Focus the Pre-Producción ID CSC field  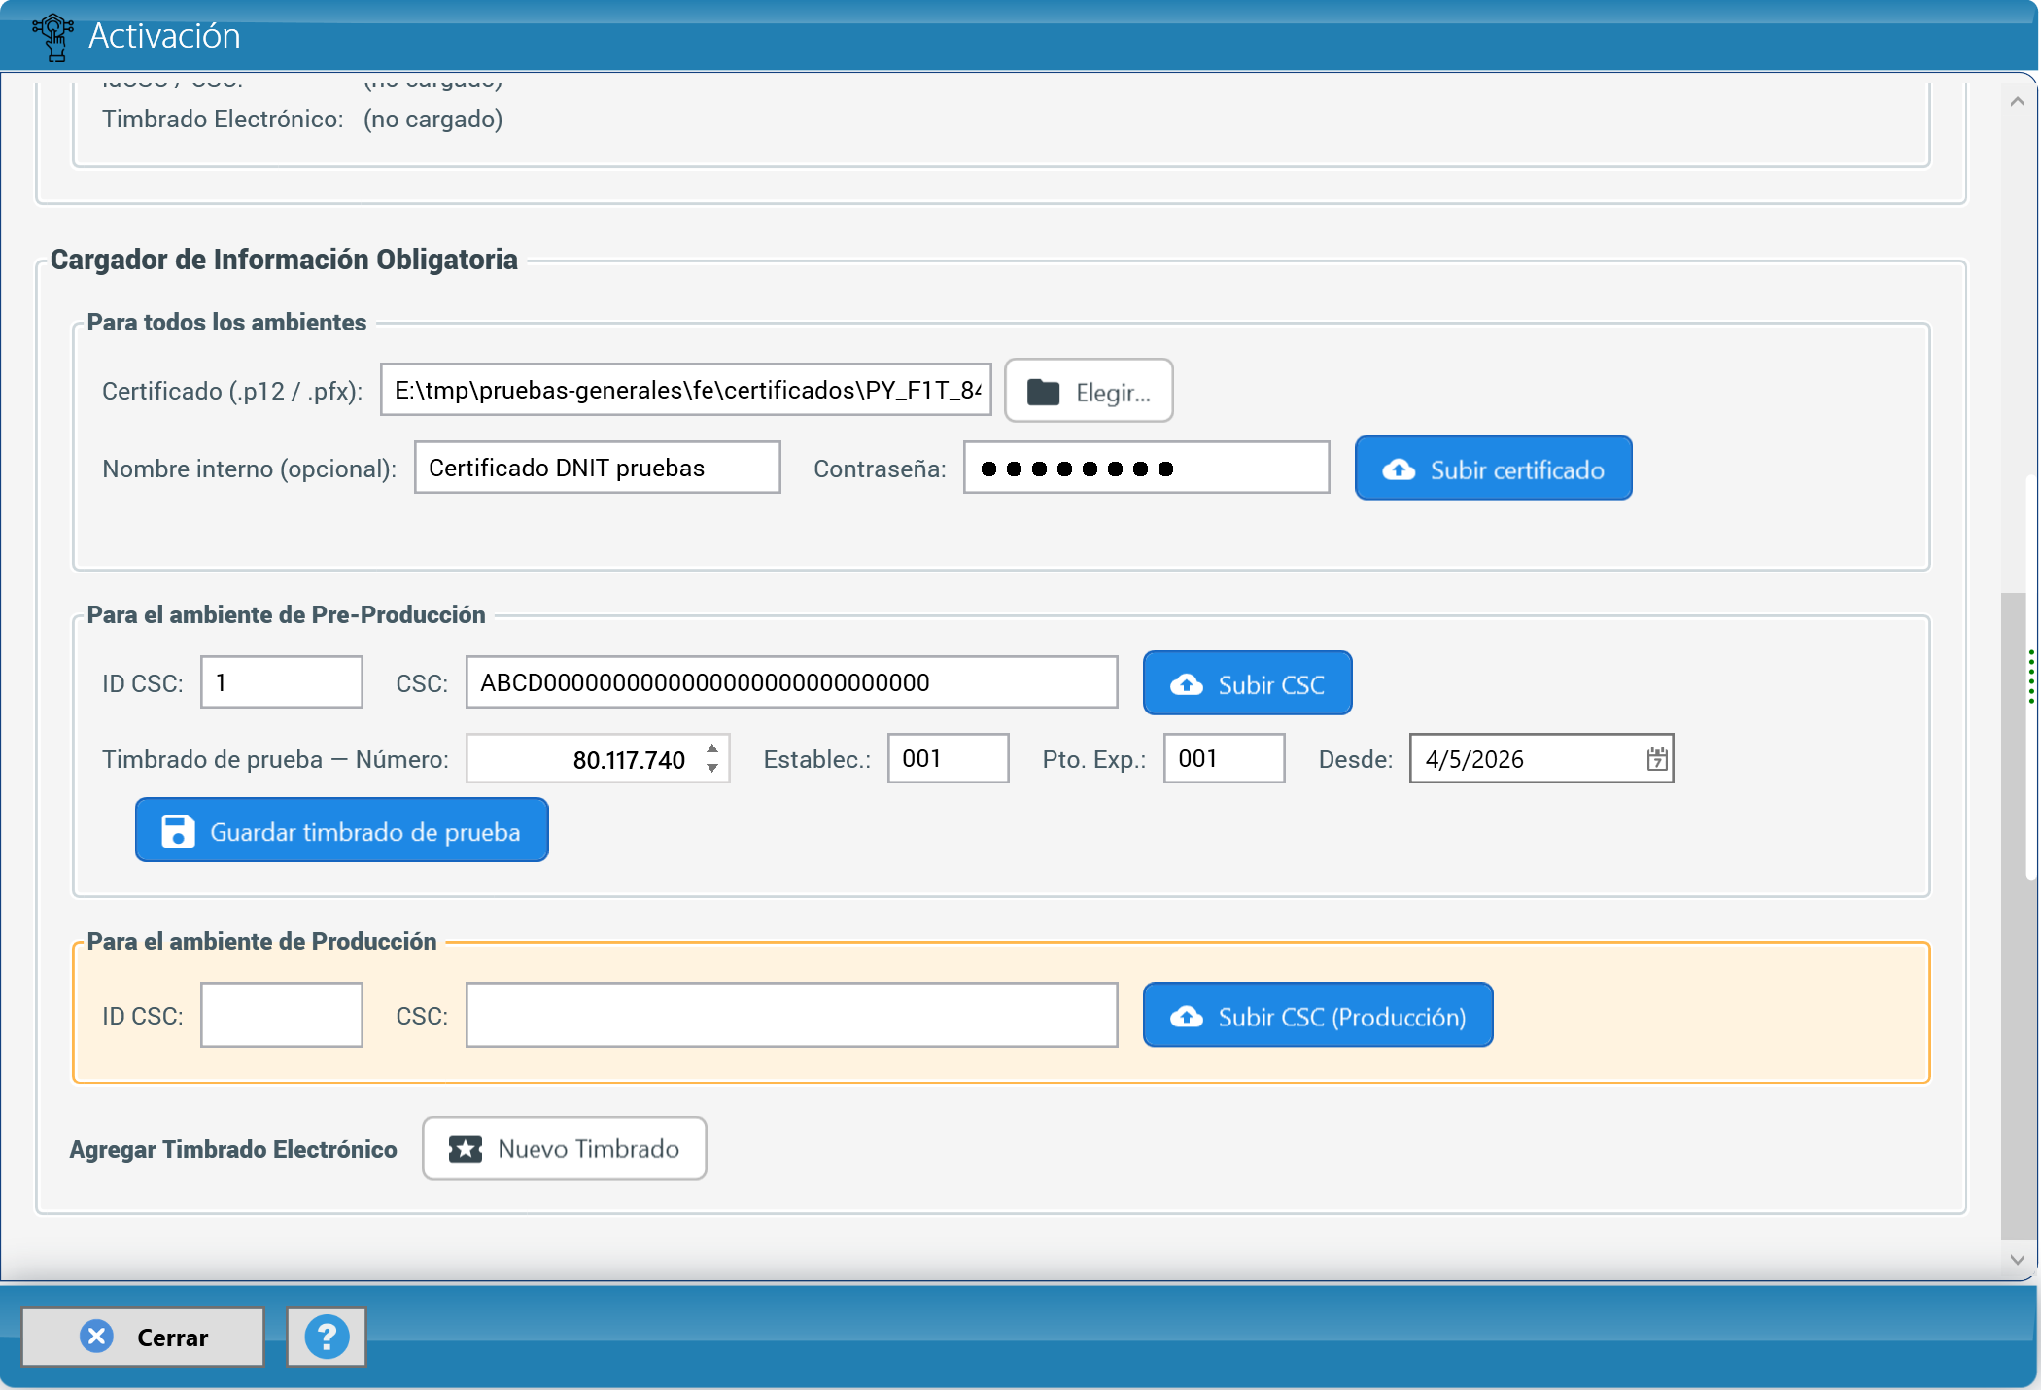coord(282,682)
